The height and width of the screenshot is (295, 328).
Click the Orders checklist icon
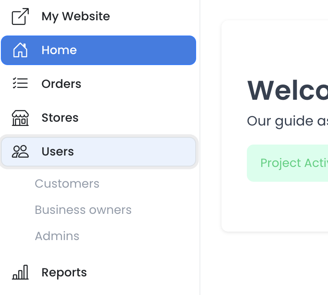tap(20, 83)
